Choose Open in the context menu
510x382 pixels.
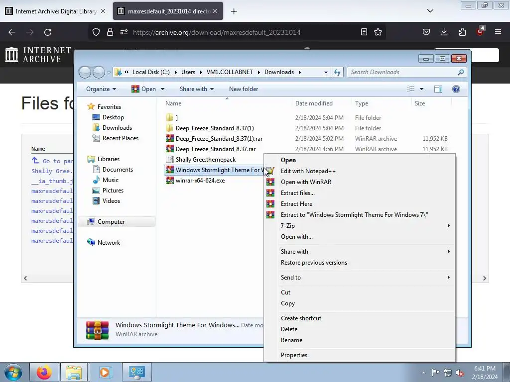(x=288, y=160)
